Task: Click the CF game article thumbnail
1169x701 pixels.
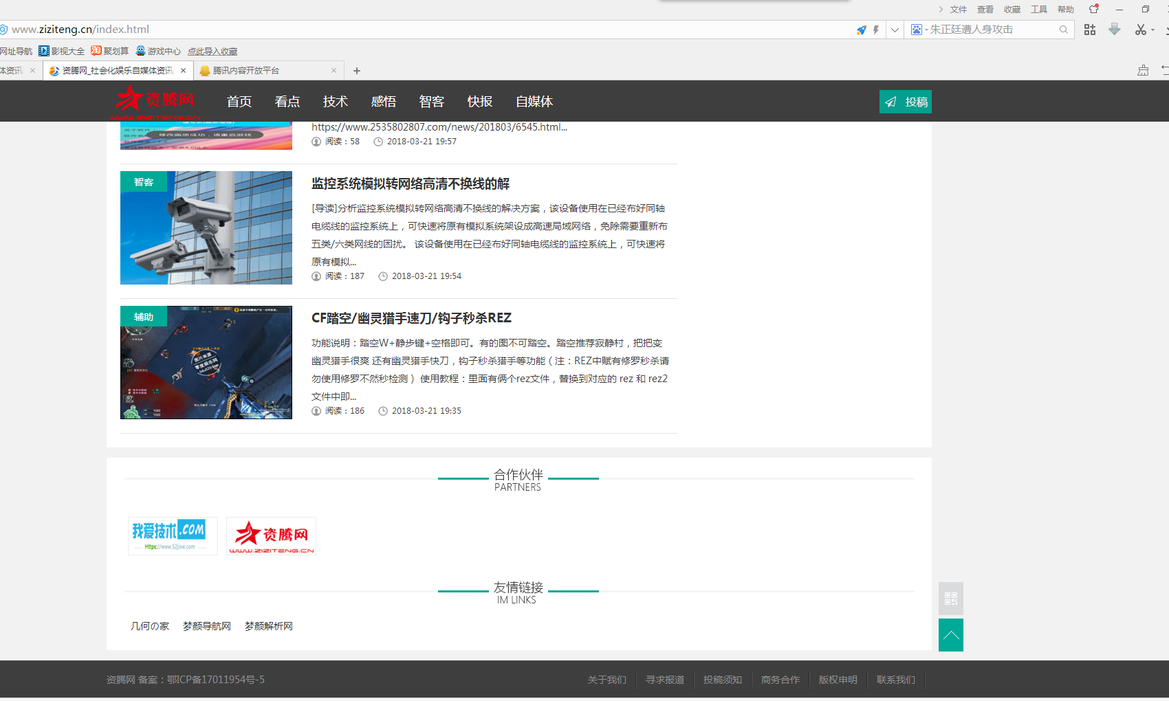Action: 206,362
